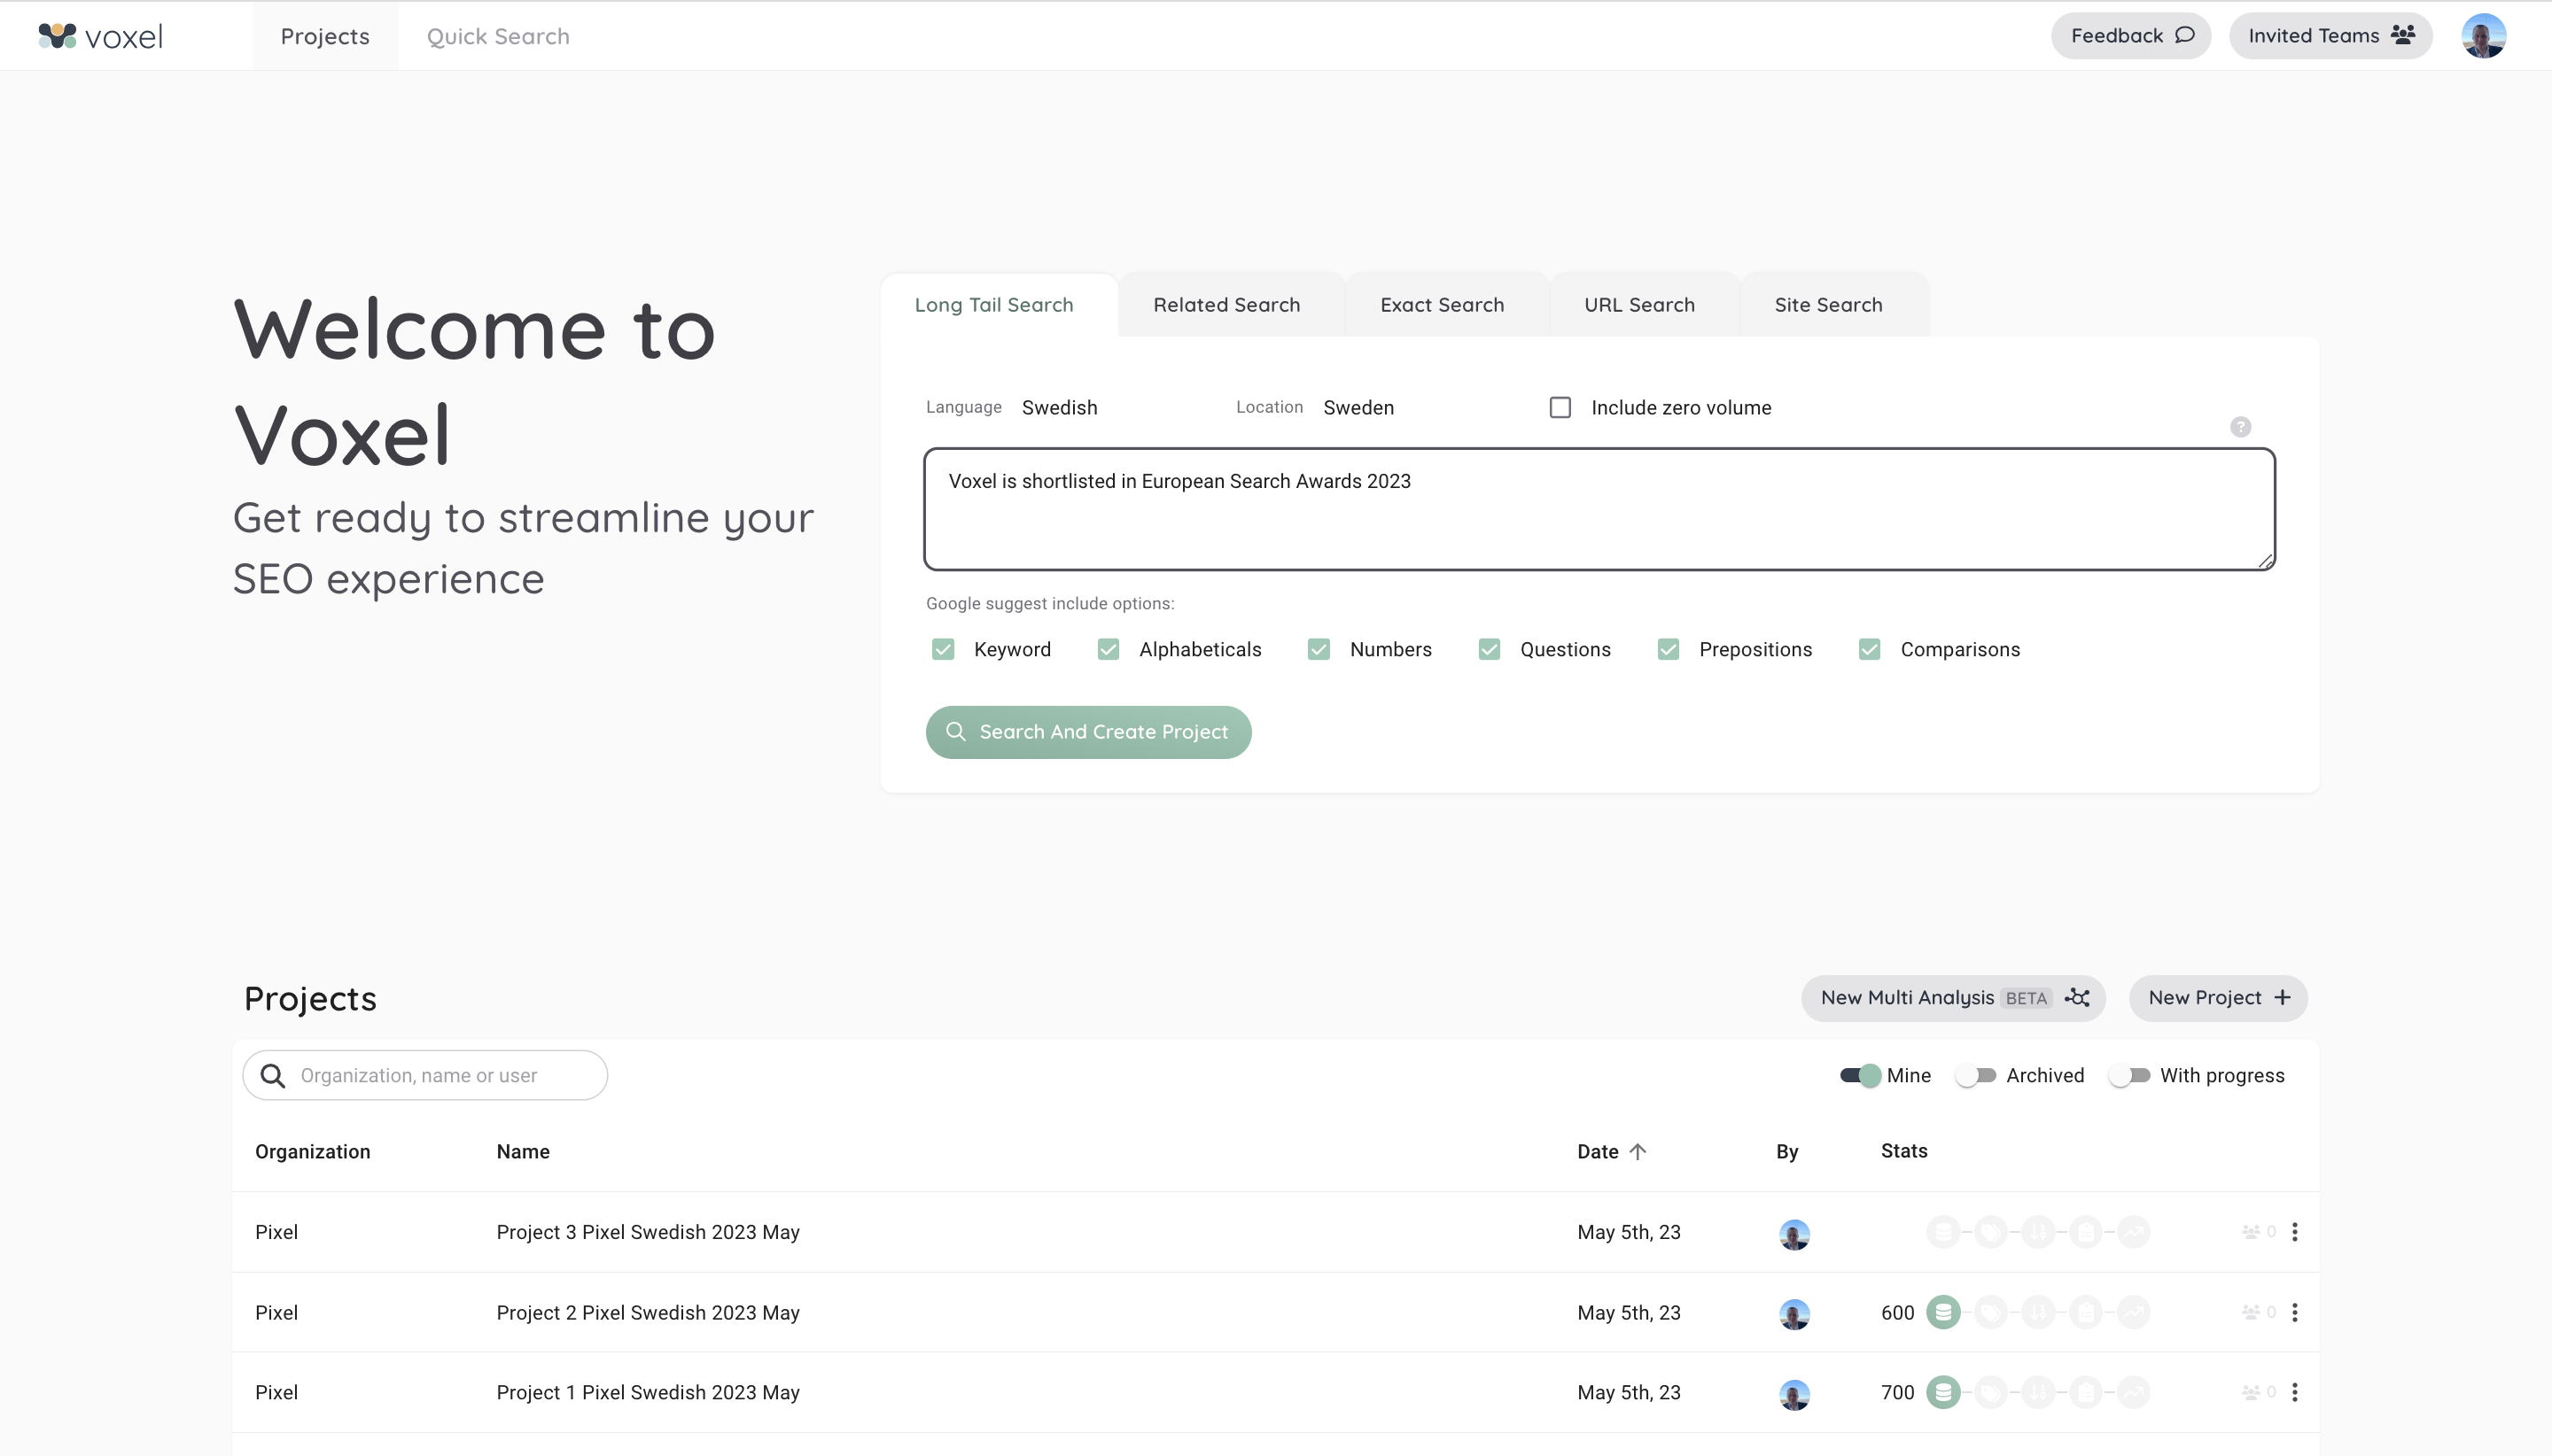
Task: Click the tags icon for Project 1
Action: click(1991, 1392)
